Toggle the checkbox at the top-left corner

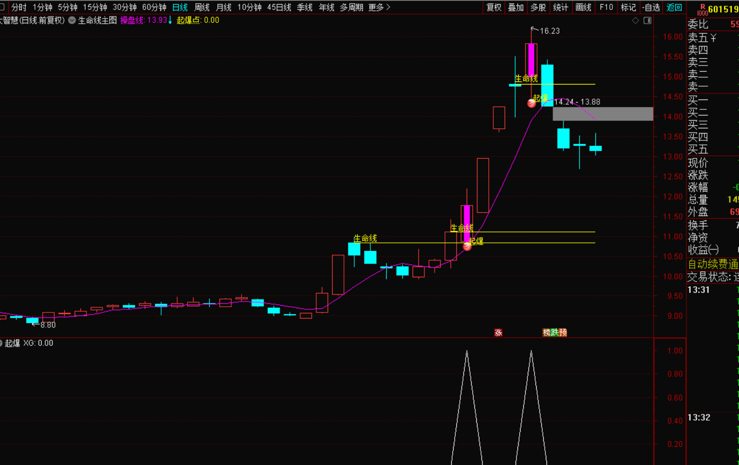click(3, 7)
